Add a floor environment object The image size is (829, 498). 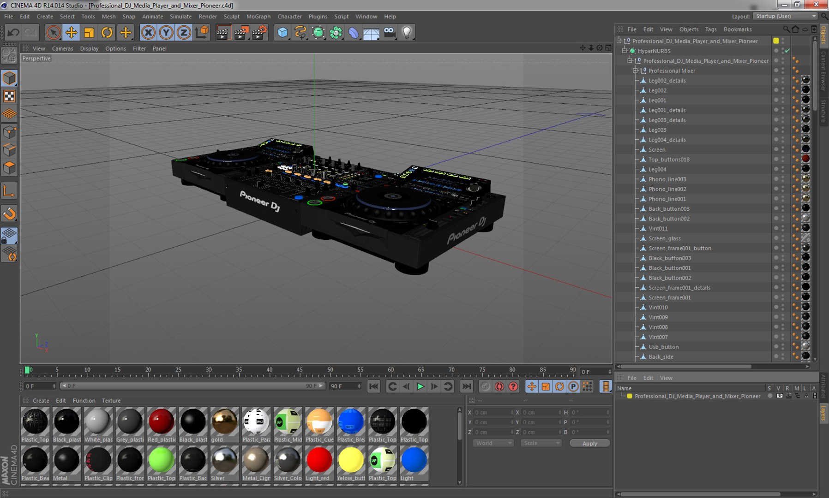point(371,32)
